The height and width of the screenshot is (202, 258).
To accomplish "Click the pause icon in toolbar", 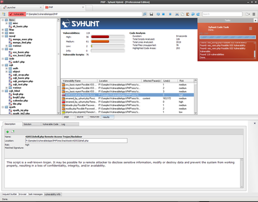I will pos(170,14).
